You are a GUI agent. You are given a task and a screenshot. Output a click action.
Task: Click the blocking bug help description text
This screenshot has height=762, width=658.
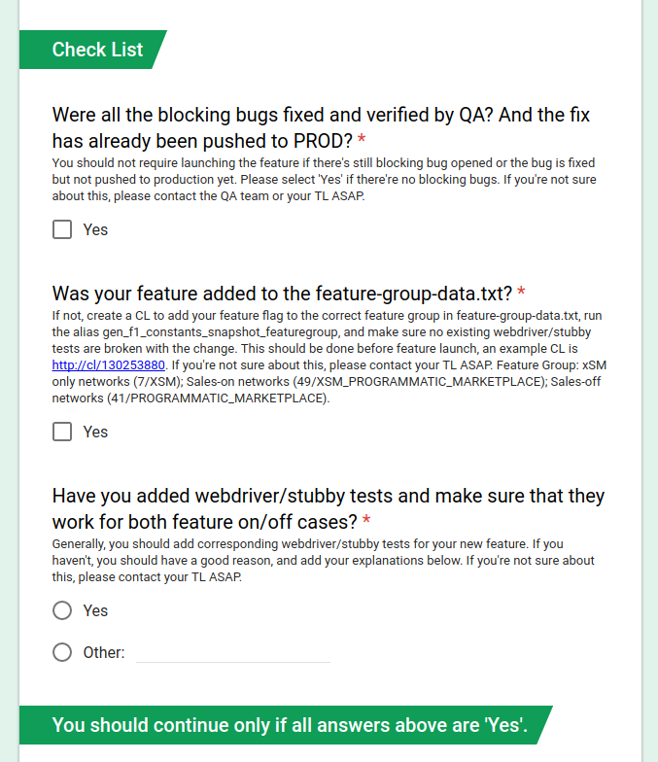(x=325, y=179)
